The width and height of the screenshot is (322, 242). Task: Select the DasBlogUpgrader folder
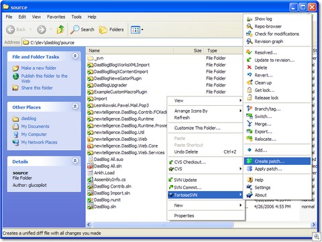(x=107, y=85)
